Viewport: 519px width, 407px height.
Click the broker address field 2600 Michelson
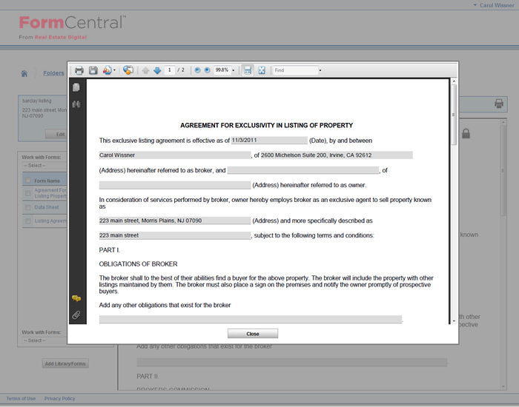(337, 155)
